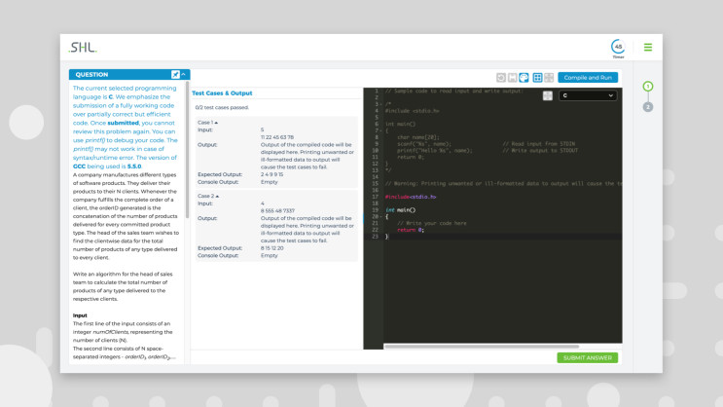Click SUBMIT ANSWER button
Screen dimensions: 723x407
(x=588, y=357)
